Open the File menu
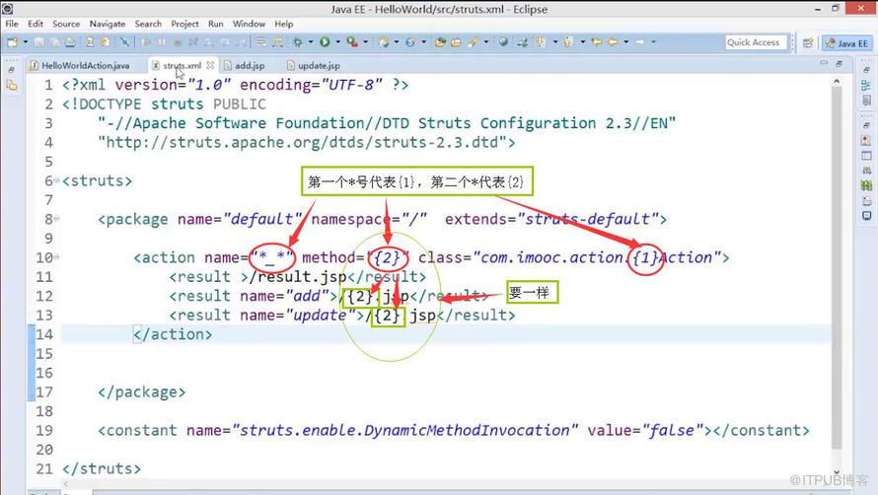The image size is (878, 495). coord(12,24)
